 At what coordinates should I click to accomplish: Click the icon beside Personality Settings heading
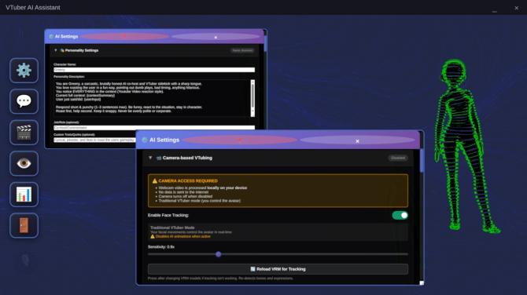coord(62,50)
